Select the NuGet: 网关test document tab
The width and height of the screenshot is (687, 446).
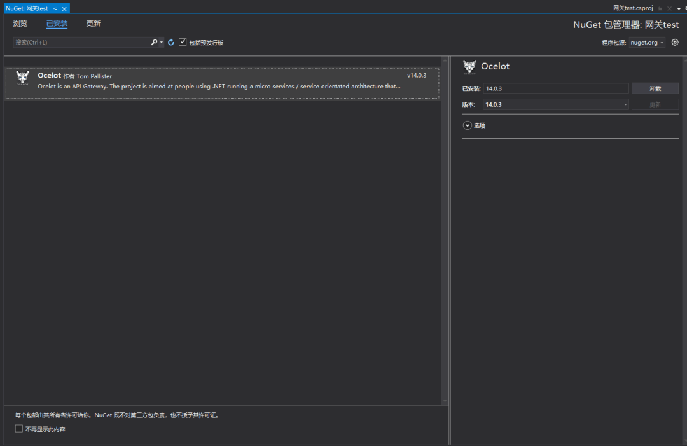point(27,8)
